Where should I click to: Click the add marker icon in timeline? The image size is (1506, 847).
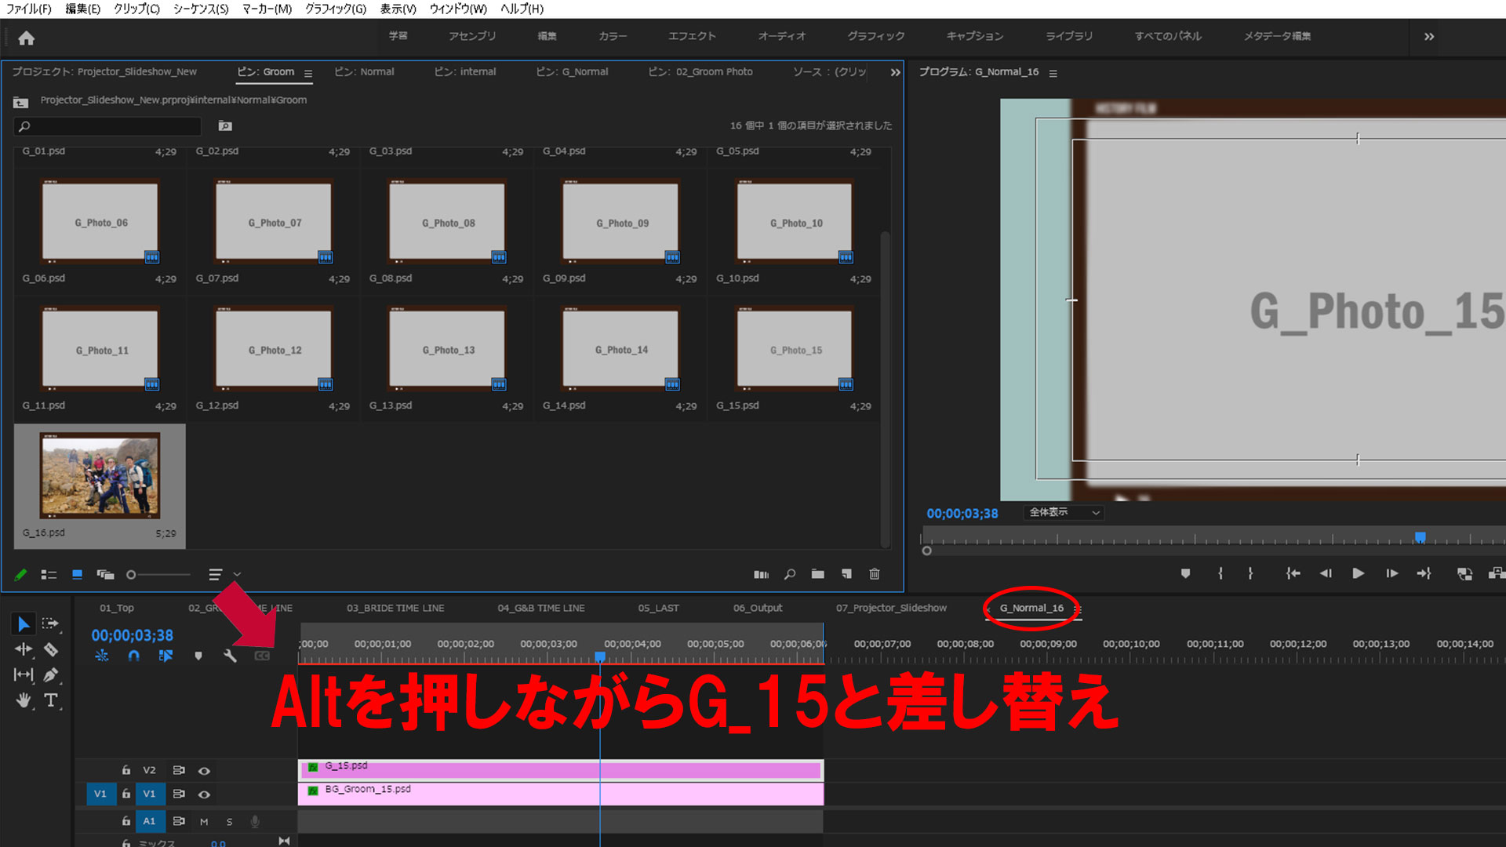coord(198,656)
